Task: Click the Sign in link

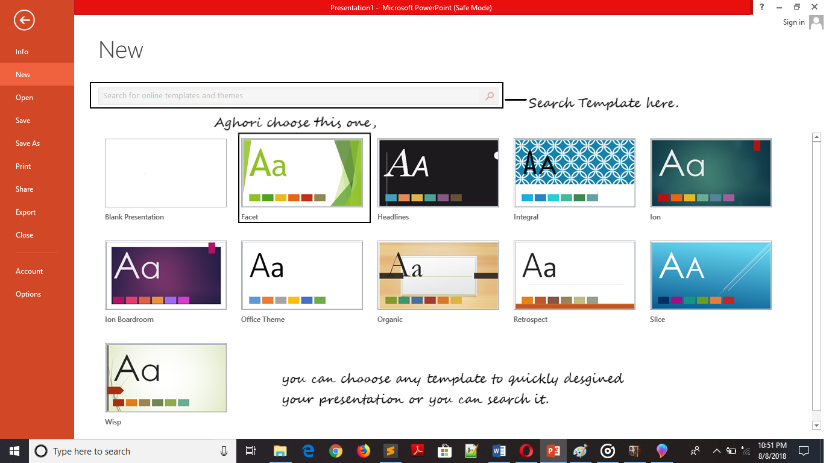Action: (x=793, y=22)
